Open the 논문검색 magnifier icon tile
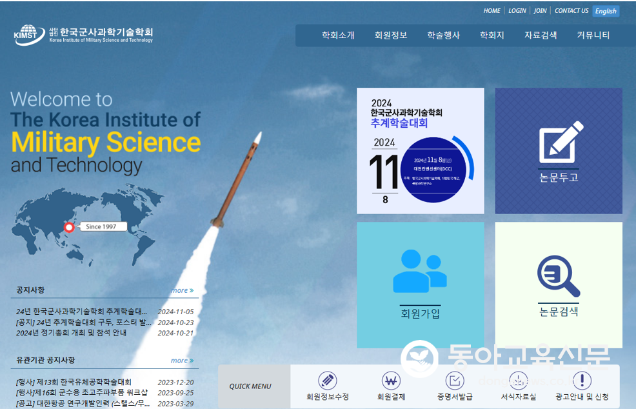The width and height of the screenshot is (636, 409). tap(559, 284)
